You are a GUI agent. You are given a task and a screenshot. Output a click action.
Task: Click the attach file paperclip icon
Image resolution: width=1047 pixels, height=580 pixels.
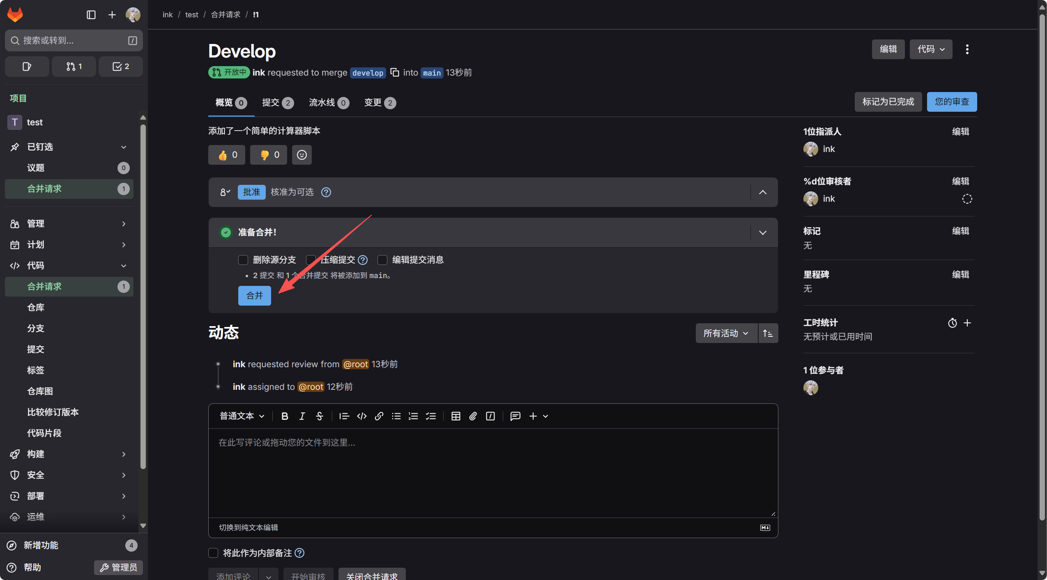pos(473,416)
